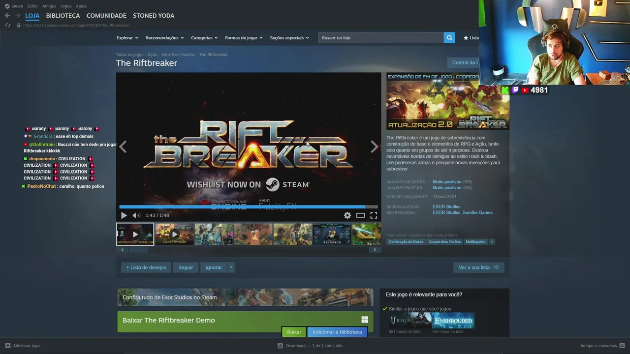Open the Enshrouded similar game image
630x354 pixels.
453,321
